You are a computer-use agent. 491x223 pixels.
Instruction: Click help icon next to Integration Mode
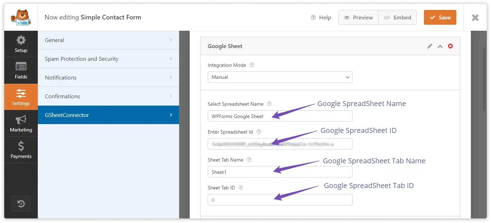pos(252,65)
